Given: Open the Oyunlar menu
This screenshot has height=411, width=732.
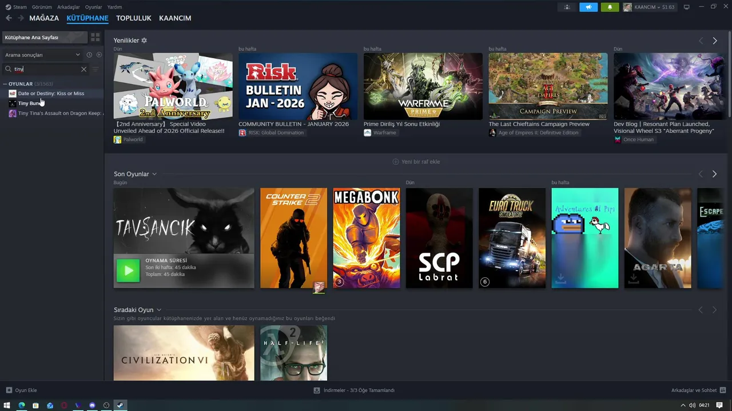Looking at the screenshot, I should pyautogui.click(x=94, y=7).
